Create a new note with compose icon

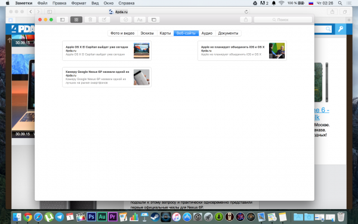coord(104,20)
